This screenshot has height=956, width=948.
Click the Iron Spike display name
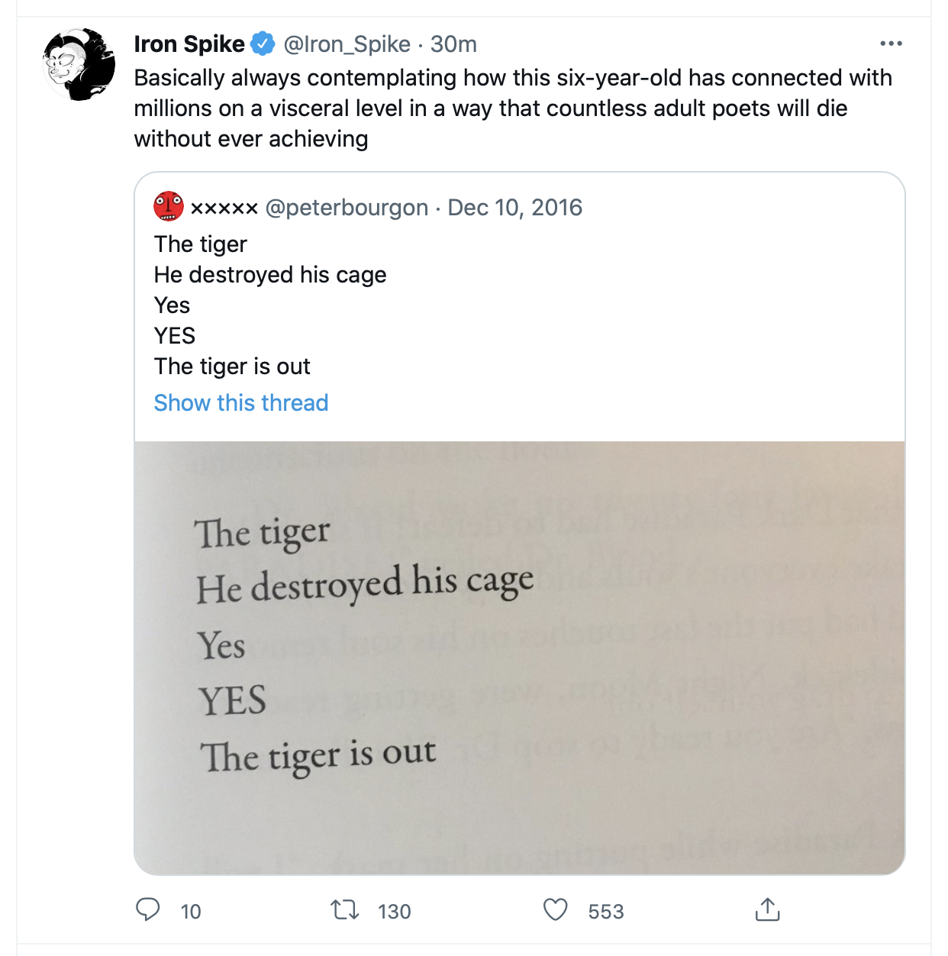click(x=189, y=44)
